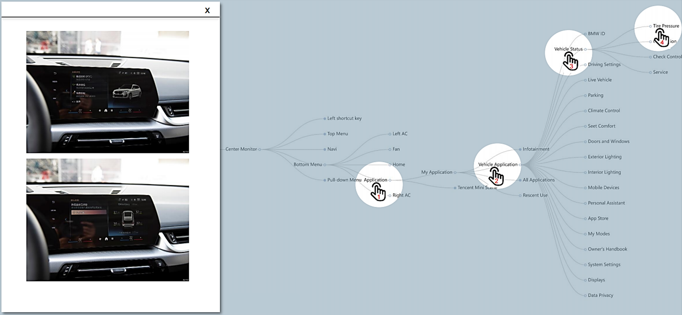Click the My Modes node
The image size is (682, 315).
tap(599, 234)
